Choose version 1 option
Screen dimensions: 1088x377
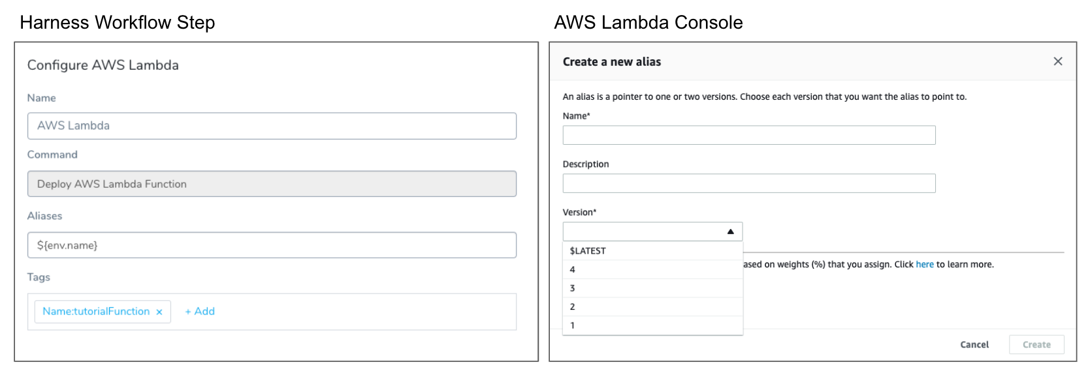coord(652,325)
